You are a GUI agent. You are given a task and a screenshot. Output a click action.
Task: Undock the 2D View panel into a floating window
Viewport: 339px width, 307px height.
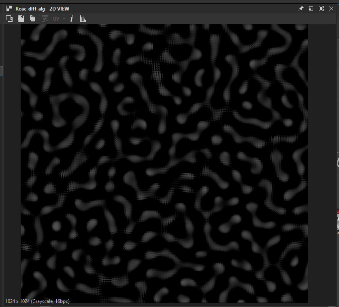coord(311,8)
